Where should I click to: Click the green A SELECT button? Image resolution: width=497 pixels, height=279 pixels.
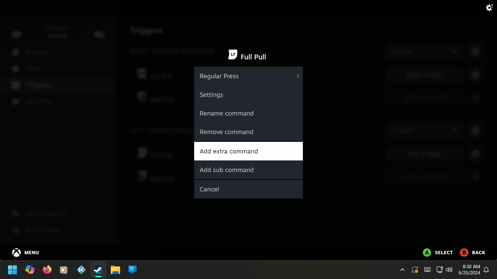tap(427, 252)
